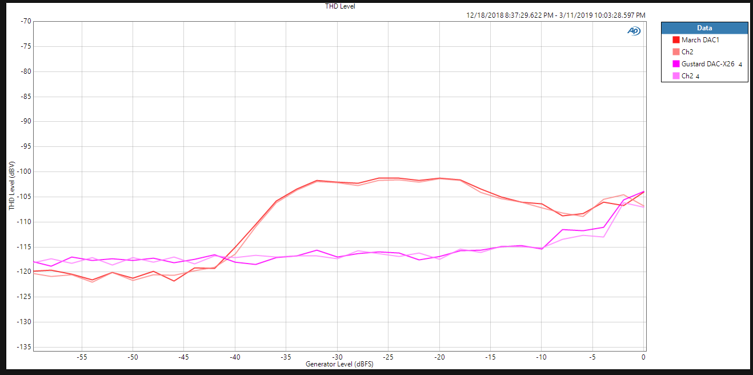Click the light pink swatch beside Ch2 4
The width and height of the screenshot is (753, 375).
(x=676, y=76)
